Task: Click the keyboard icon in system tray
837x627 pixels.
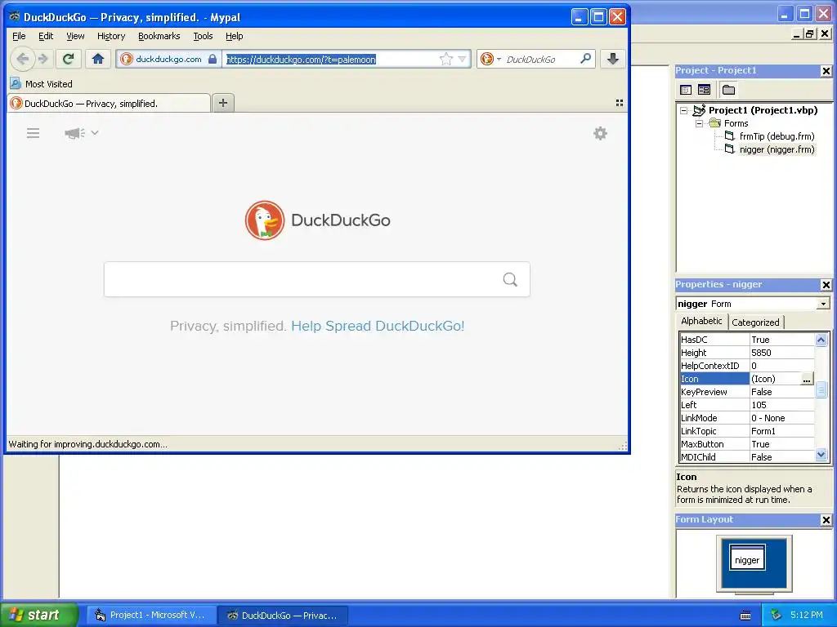Action: click(x=745, y=616)
